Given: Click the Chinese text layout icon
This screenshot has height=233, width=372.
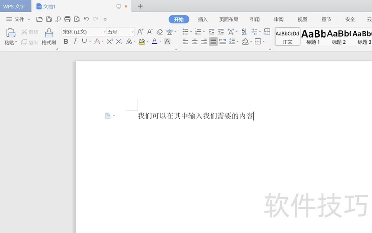Looking at the screenshot, I should (231, 32).
